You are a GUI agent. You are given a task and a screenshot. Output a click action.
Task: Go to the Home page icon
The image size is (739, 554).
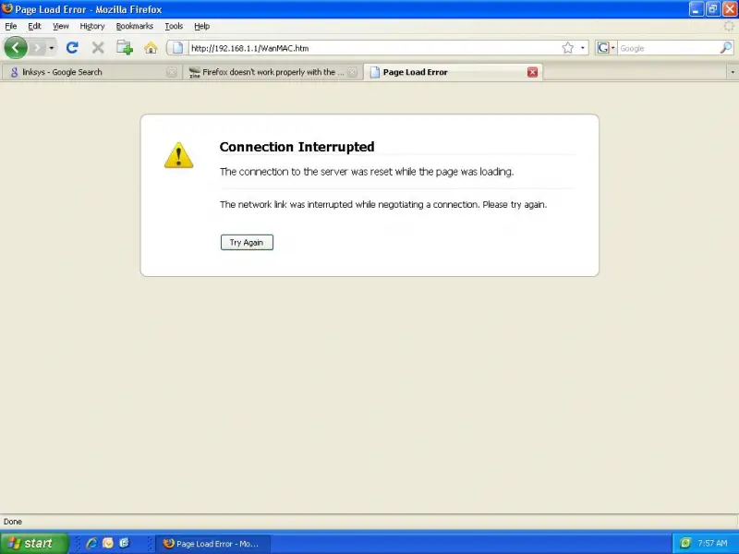[x=151, y=47]
